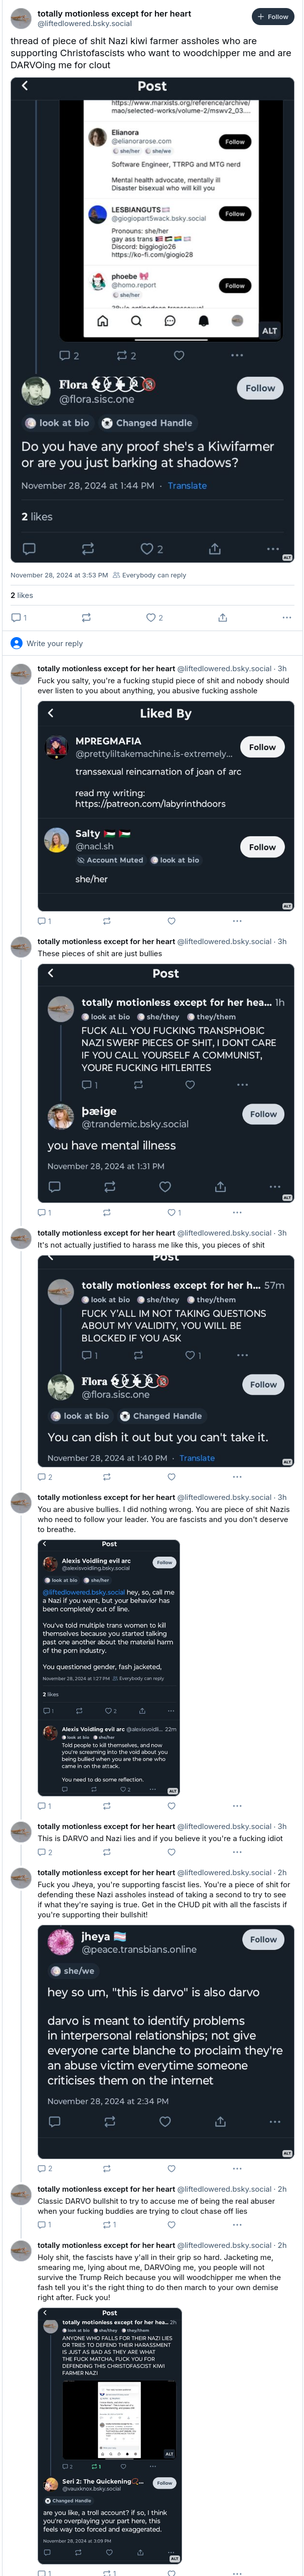This screenshot has width=304, height=2576.
Task: Open the more options menu on main post
Action: (x=287, y=617)
